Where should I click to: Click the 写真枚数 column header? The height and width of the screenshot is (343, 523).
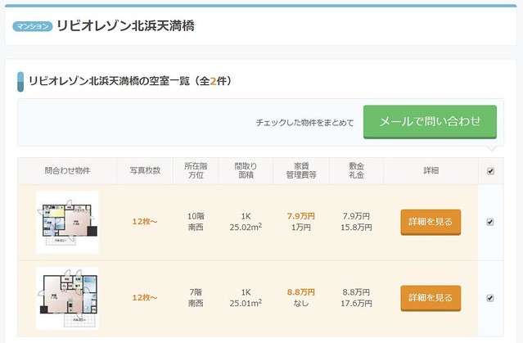coord(146,171)
